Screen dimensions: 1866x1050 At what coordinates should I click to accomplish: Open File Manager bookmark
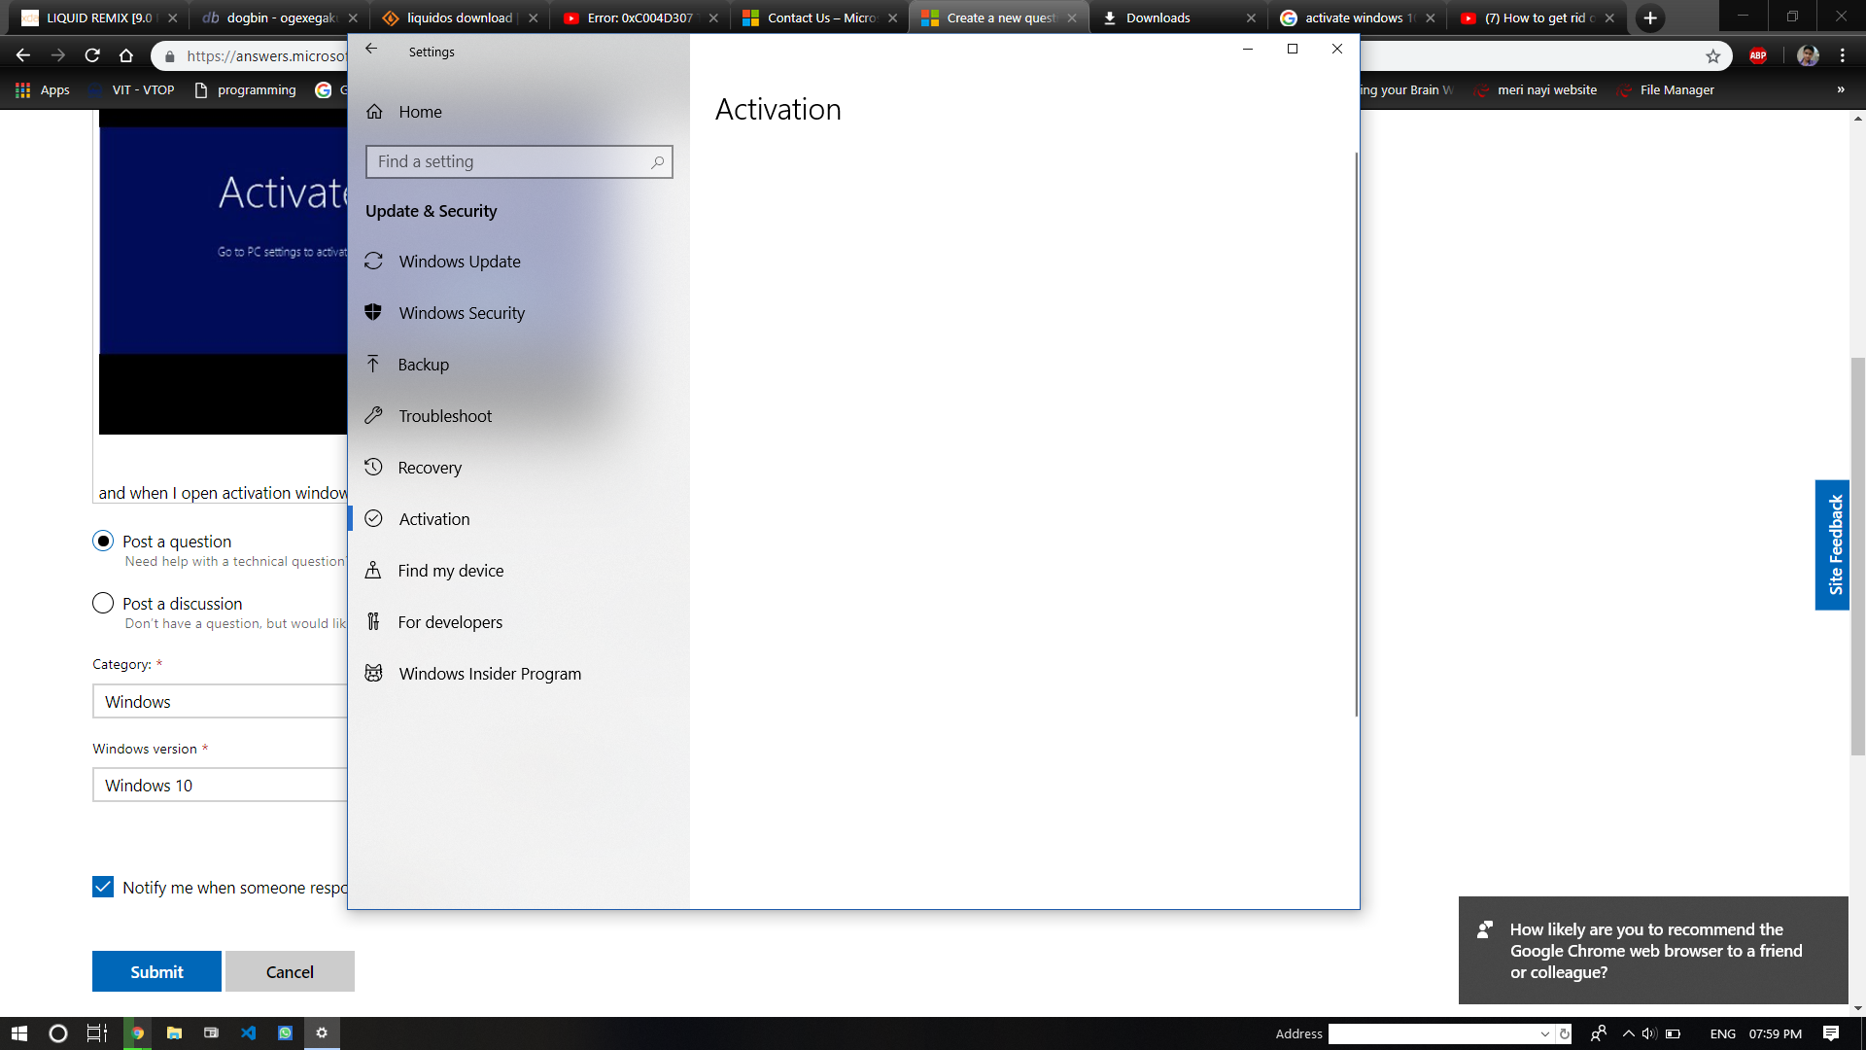pyautogui.click(x=1666, y=89)
